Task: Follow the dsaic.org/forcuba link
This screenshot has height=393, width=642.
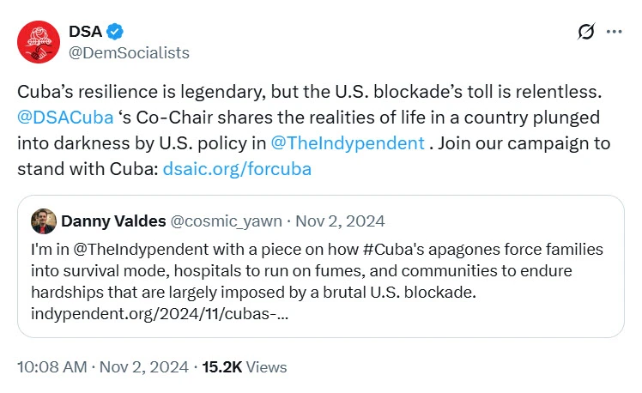Action: (x=236, y=168)
